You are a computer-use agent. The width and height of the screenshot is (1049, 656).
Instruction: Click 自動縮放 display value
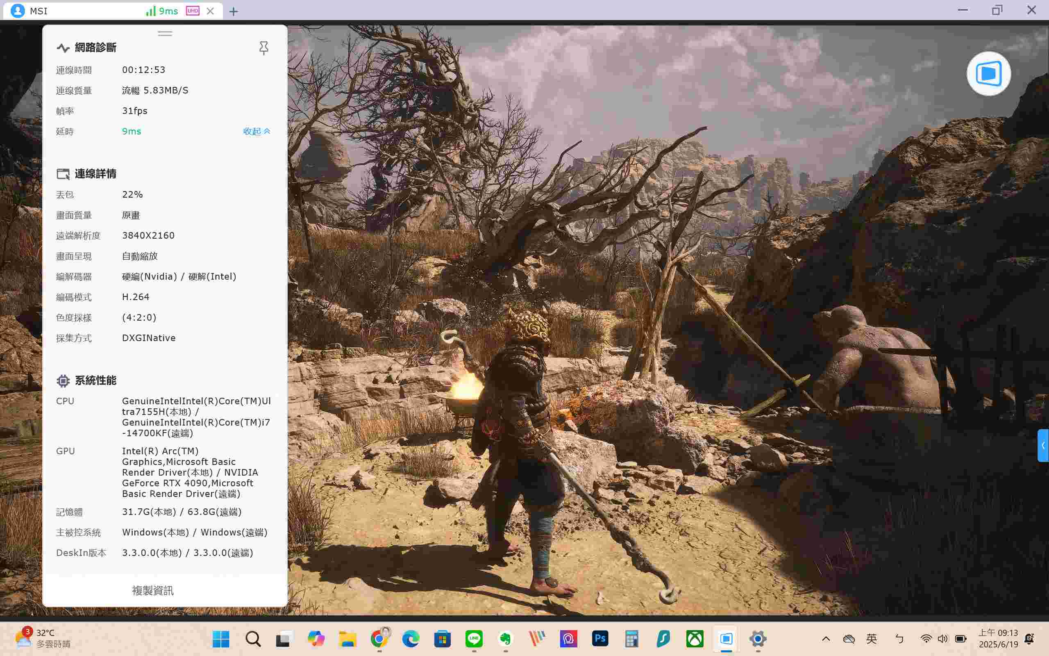[x=140, y=256]
